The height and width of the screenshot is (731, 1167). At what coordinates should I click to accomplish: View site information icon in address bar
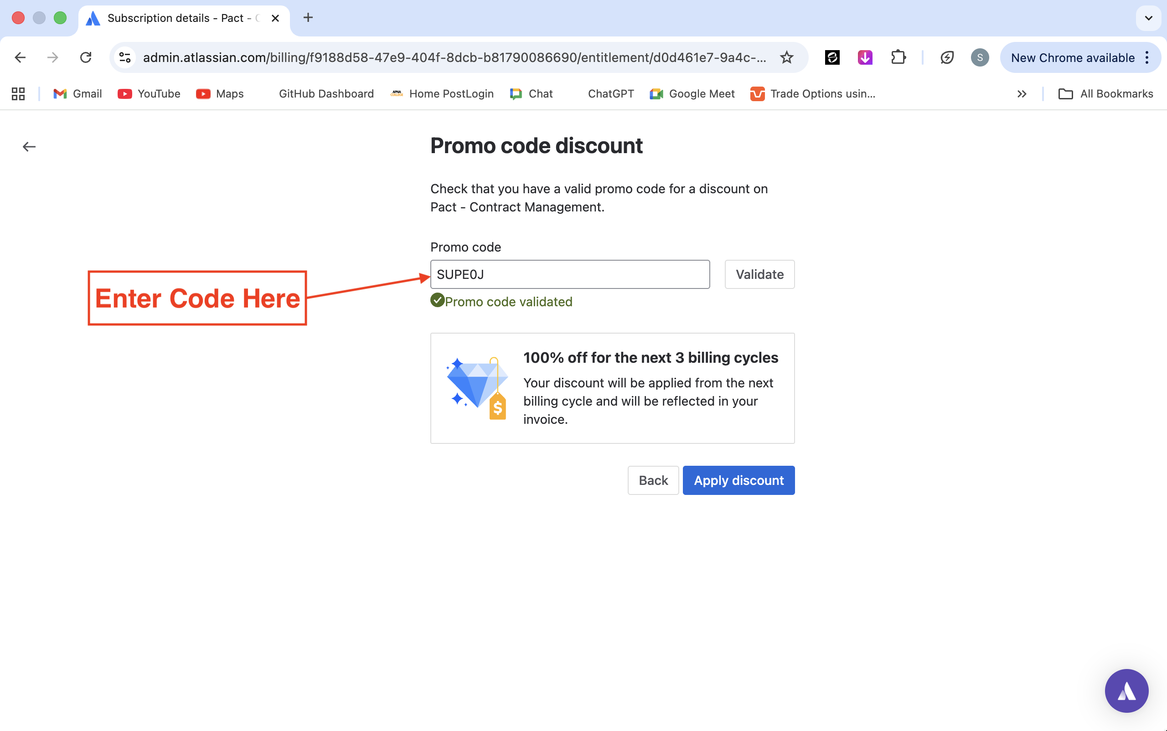125,57
